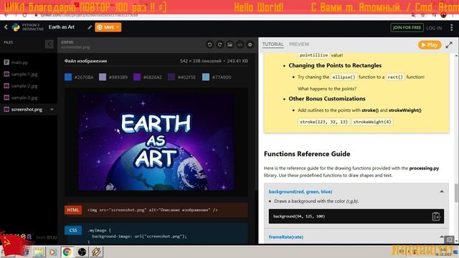Open main.py in the file list

(19, 62)
